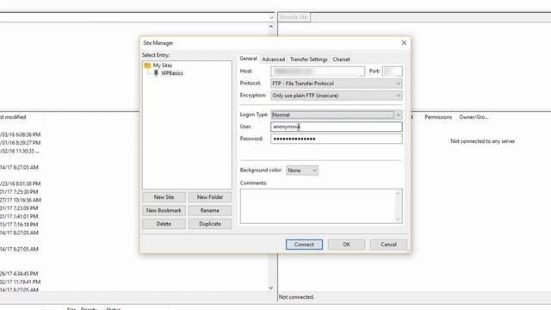Click the New Bookmark button
The width and height of the screenshot is (551, 310).
coord(164,210)
